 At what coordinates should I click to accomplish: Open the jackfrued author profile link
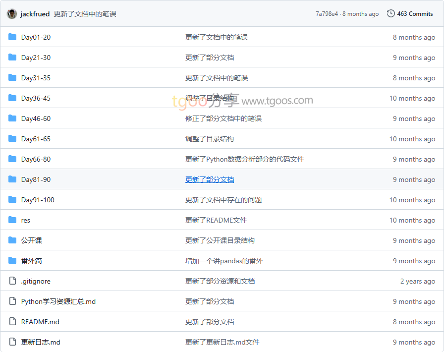(35, 14)
